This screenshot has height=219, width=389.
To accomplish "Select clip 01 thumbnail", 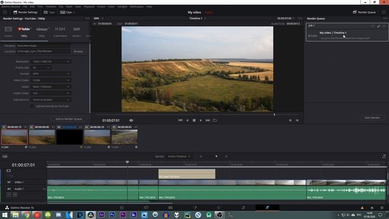I will pyautogui.click(x=15, y=137).
